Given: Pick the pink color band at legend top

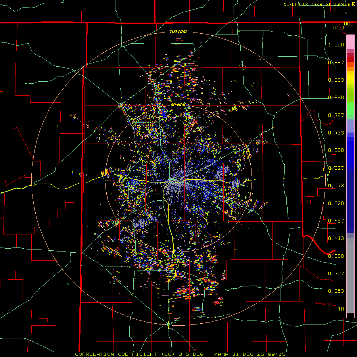Looking at the screenshot, I should pyautogui.click(x=350, y=42).
